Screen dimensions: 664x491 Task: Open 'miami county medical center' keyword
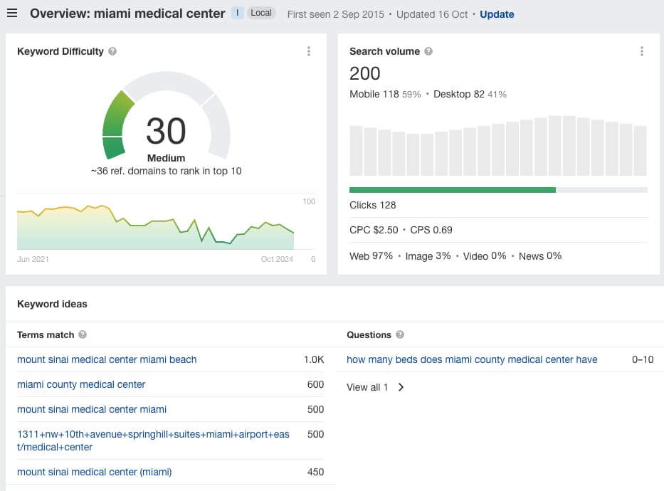(81, 384)
